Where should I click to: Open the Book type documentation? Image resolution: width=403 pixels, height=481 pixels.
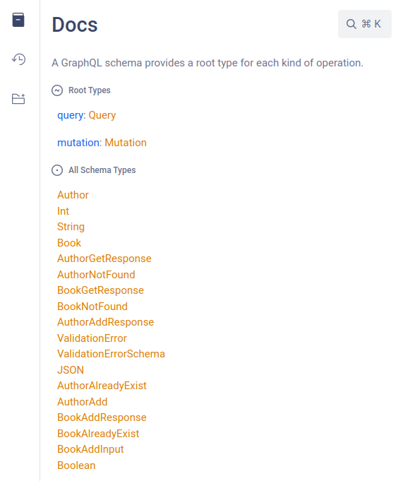pos(69,243)
